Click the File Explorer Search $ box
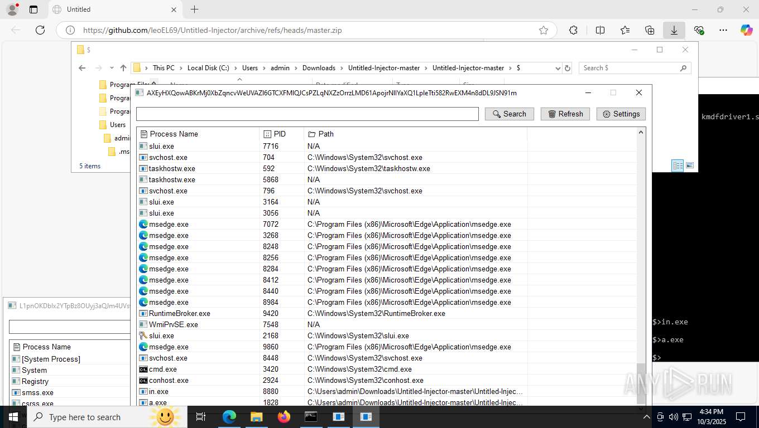The image size is (759, 428). tap(635, 68)
